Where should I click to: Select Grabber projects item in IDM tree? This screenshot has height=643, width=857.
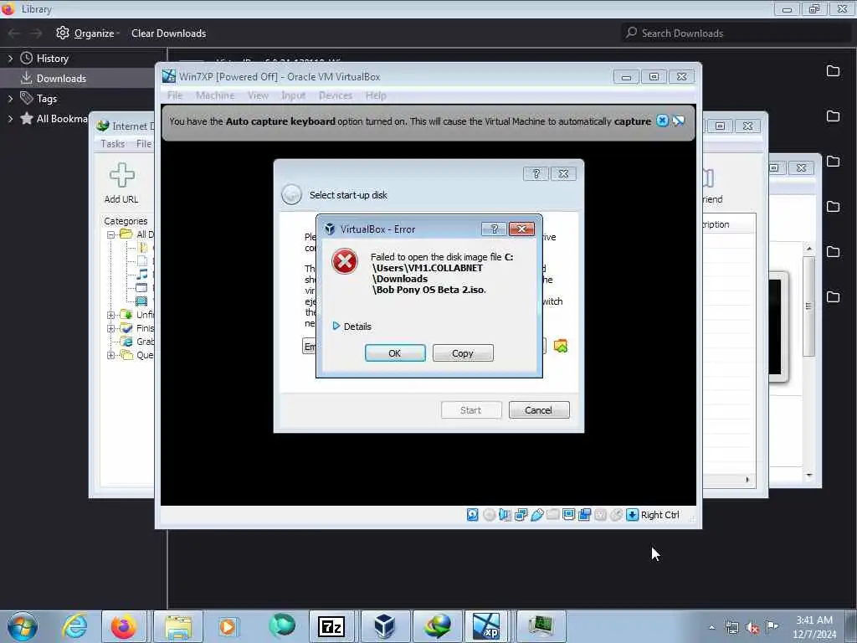(x=137, y=342)
